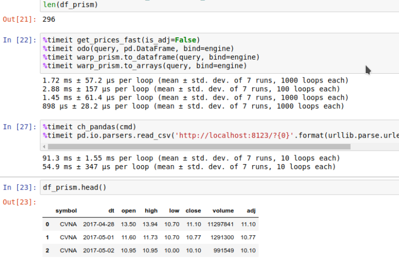This screenshot has width=399, height=258.
Task: Place cursor on the get_prices_fast timeit line
Action: point(122,40)
